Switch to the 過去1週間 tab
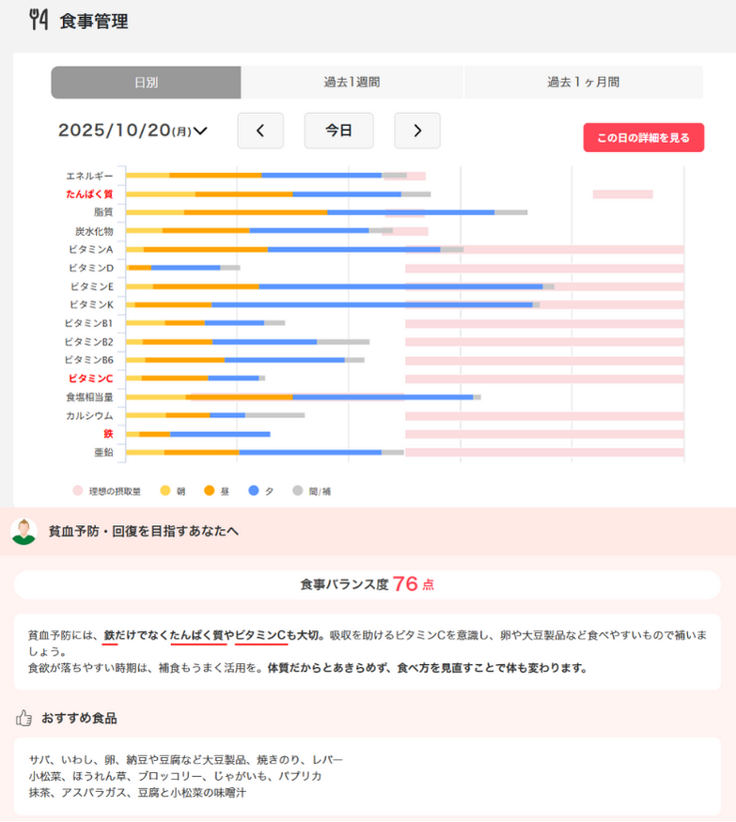The width and height of the screenshot is (736, 822). (352, 83)
